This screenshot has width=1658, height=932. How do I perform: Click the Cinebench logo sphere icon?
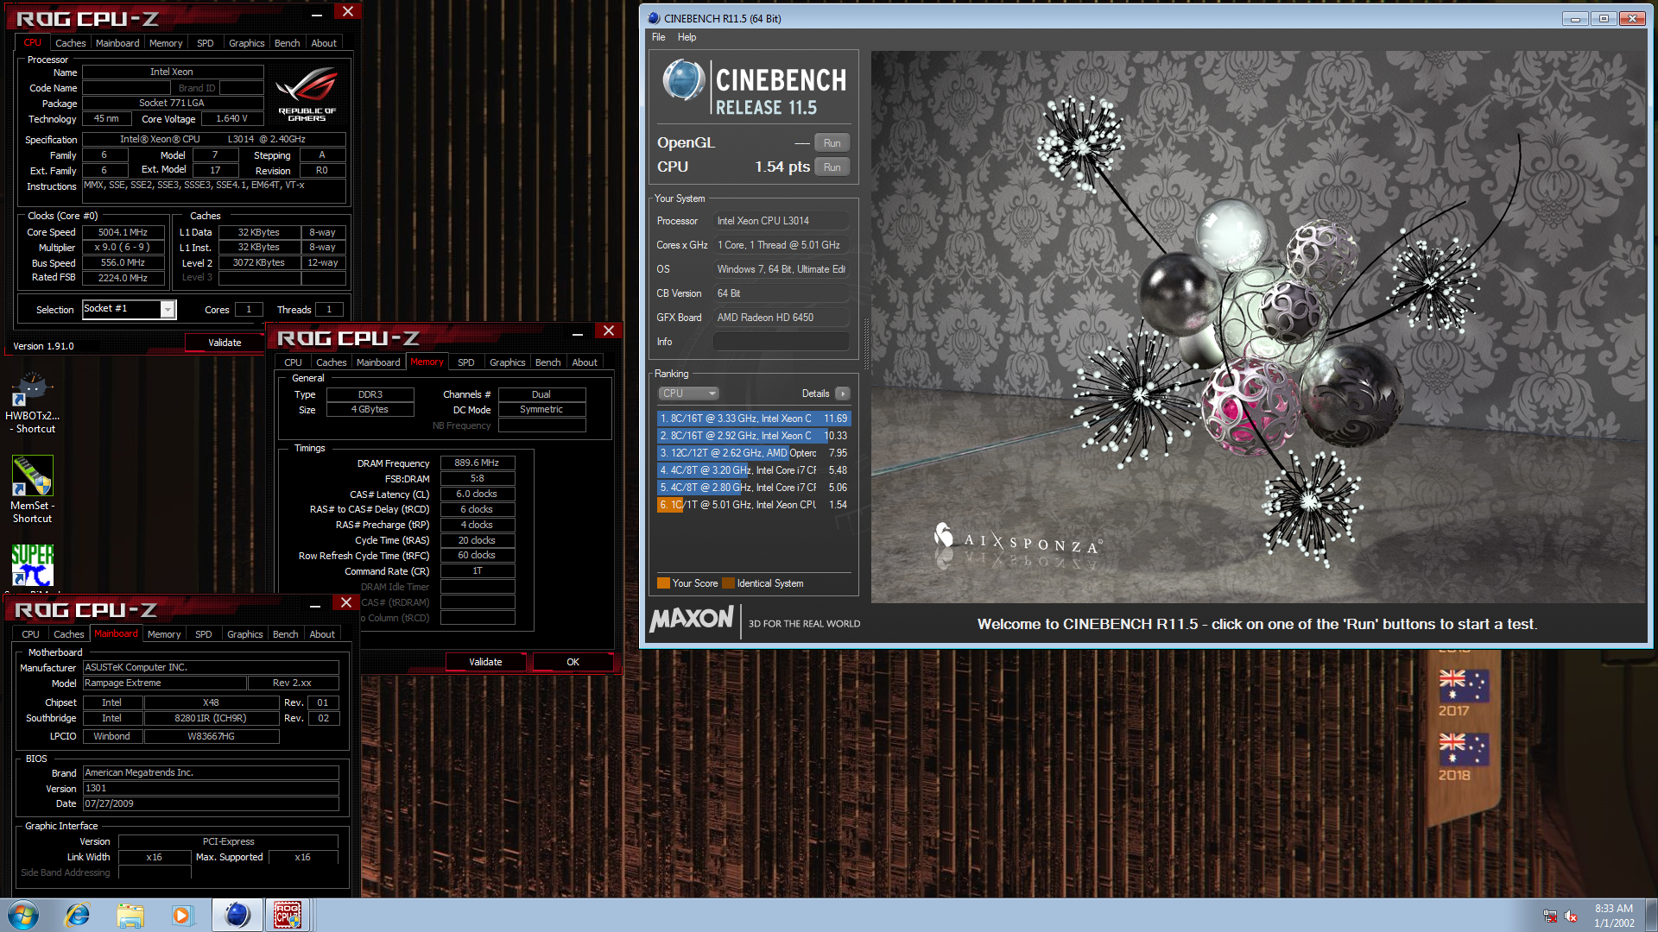[x=683, y=80]
